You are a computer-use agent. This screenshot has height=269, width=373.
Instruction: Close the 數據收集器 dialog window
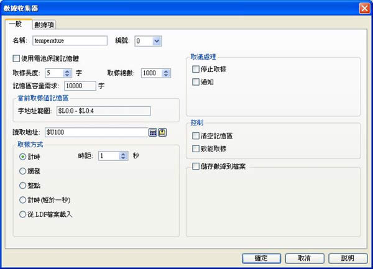click(x=364, y=7)
